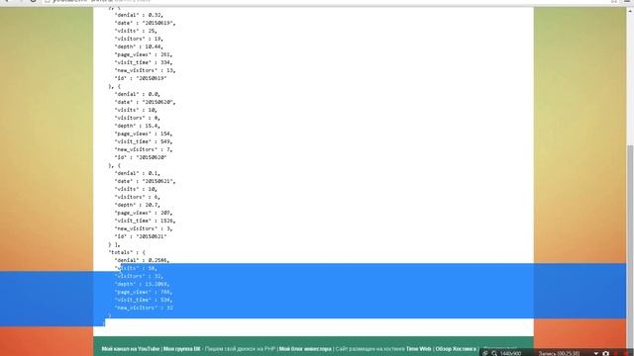Image resolution: width=634 pixels, height=356 pixels.
Task: Click the "date" : "20150619" line
Action: 146,23
